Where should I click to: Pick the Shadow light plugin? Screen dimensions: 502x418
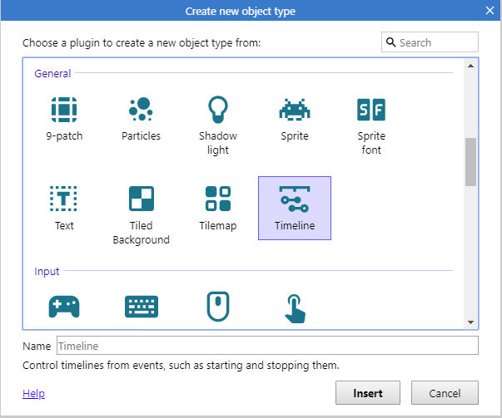point(218,110)
